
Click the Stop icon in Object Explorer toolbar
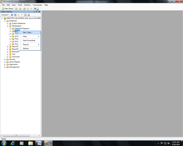pyautogui.click(x=18, y=15)
